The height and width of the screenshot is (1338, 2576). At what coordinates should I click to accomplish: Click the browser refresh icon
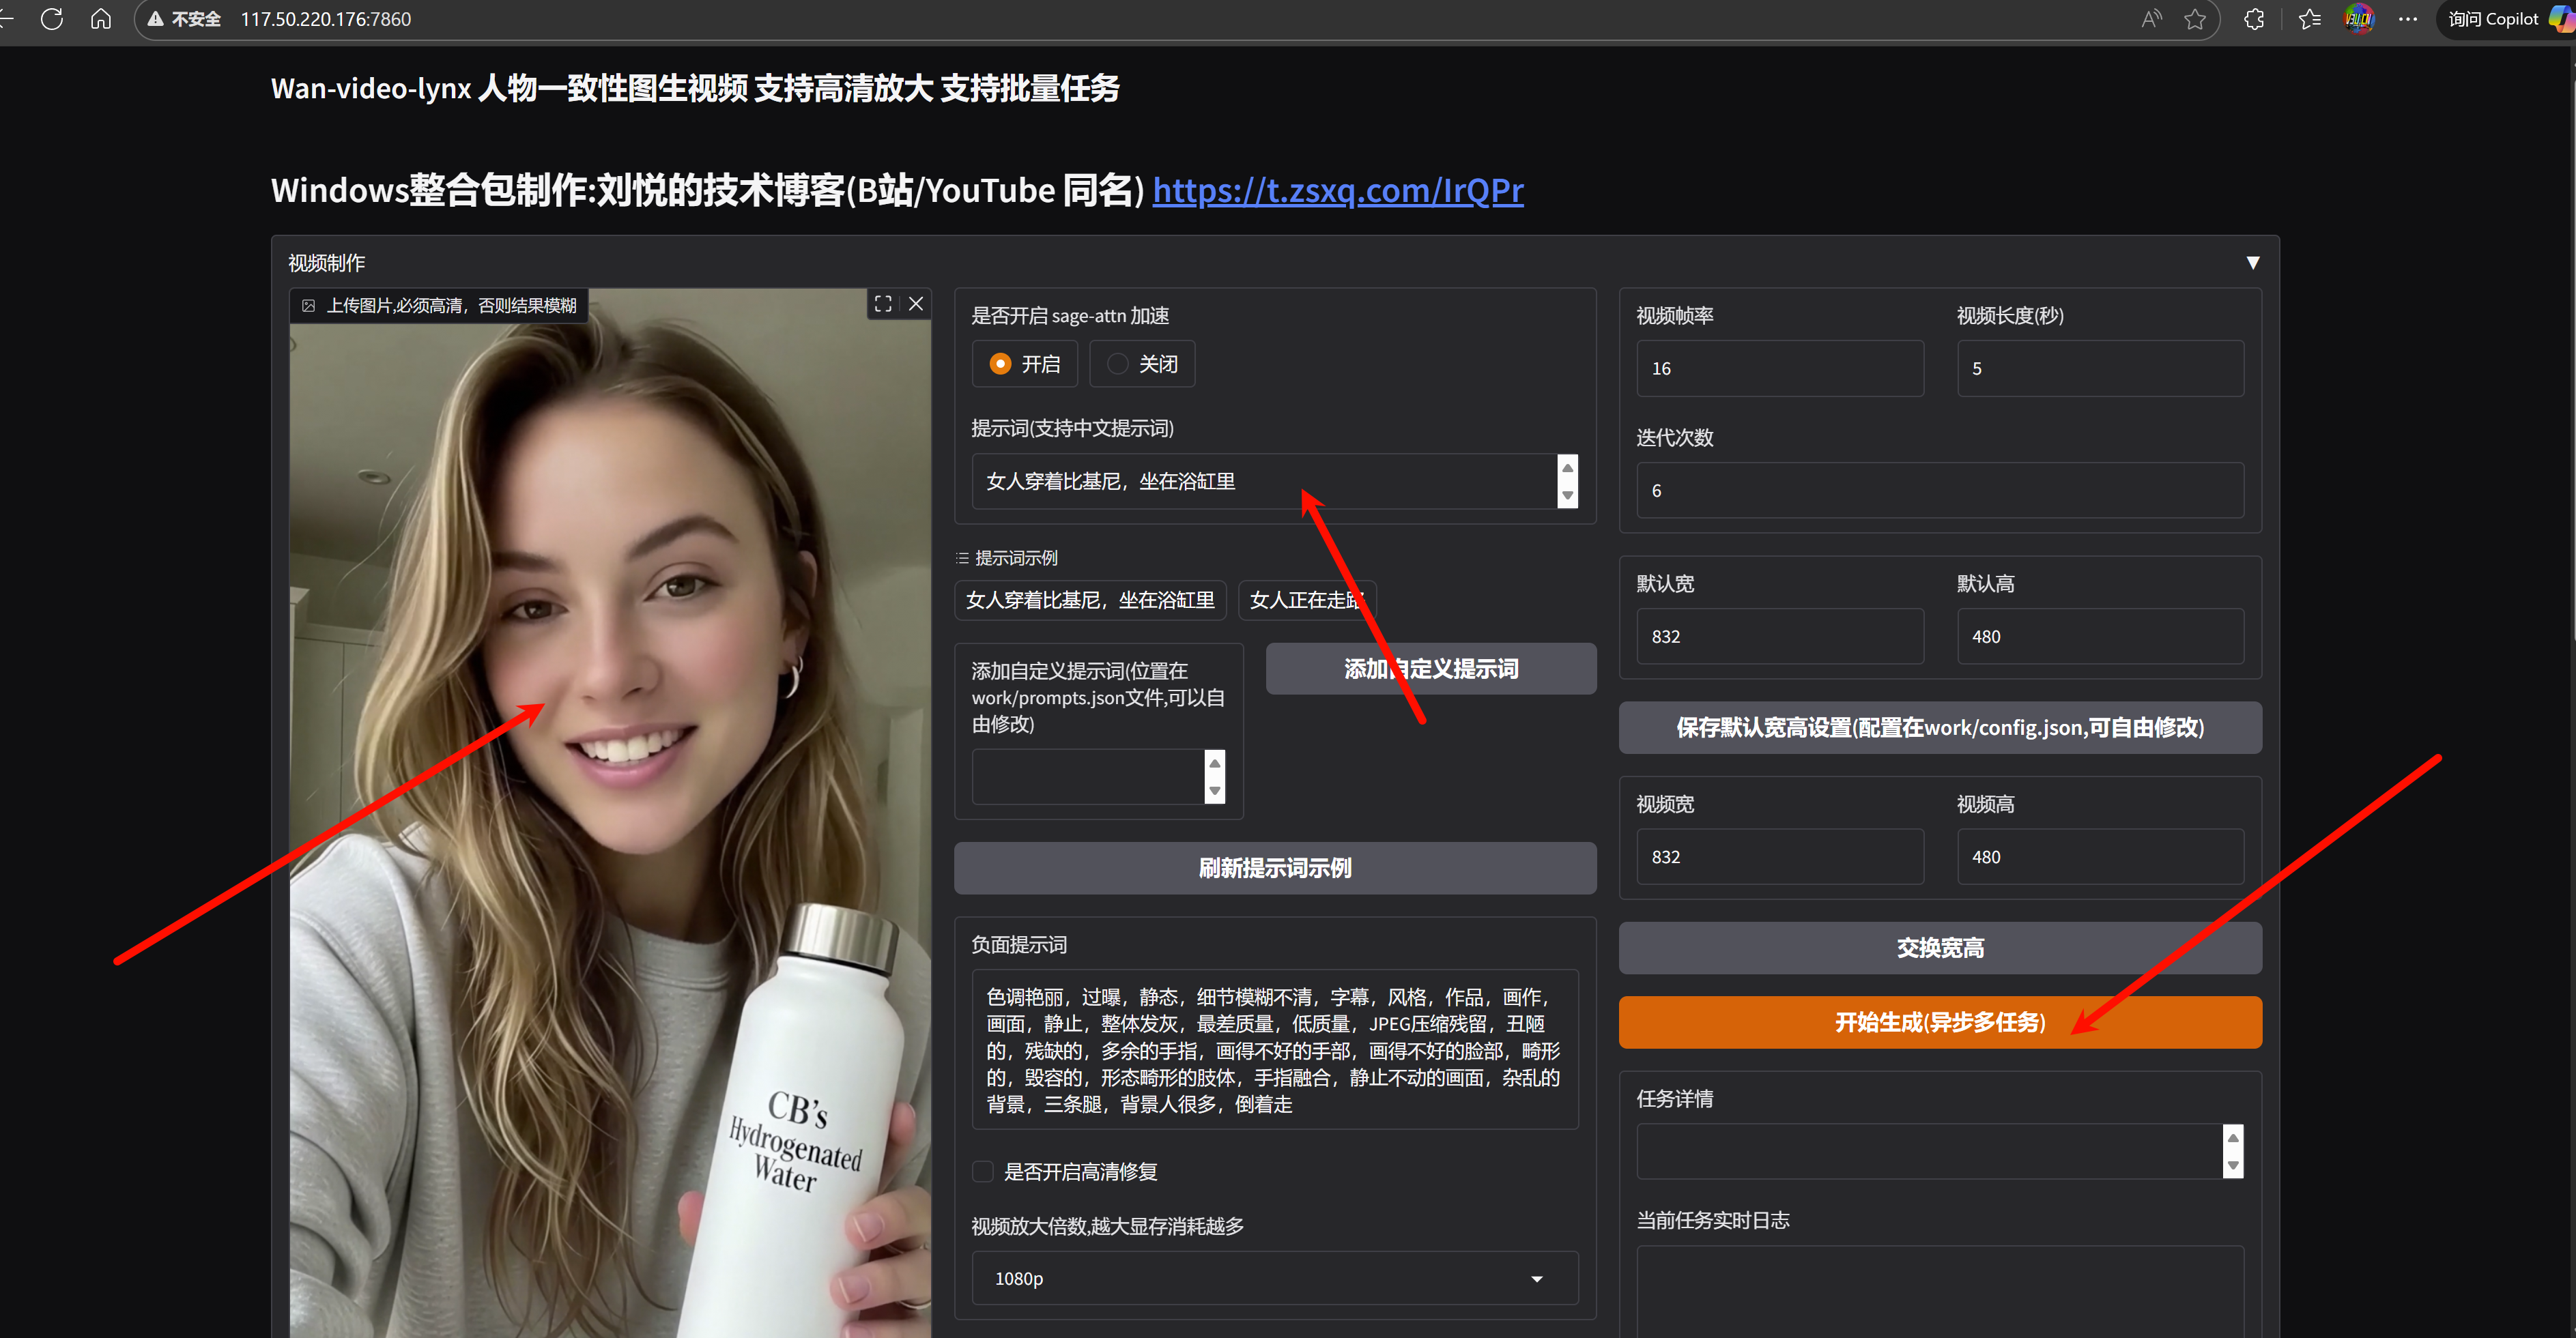[52, 19]
